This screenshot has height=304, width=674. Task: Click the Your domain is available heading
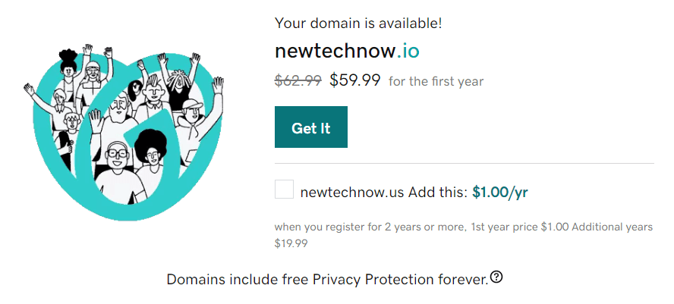pos(358,24)
